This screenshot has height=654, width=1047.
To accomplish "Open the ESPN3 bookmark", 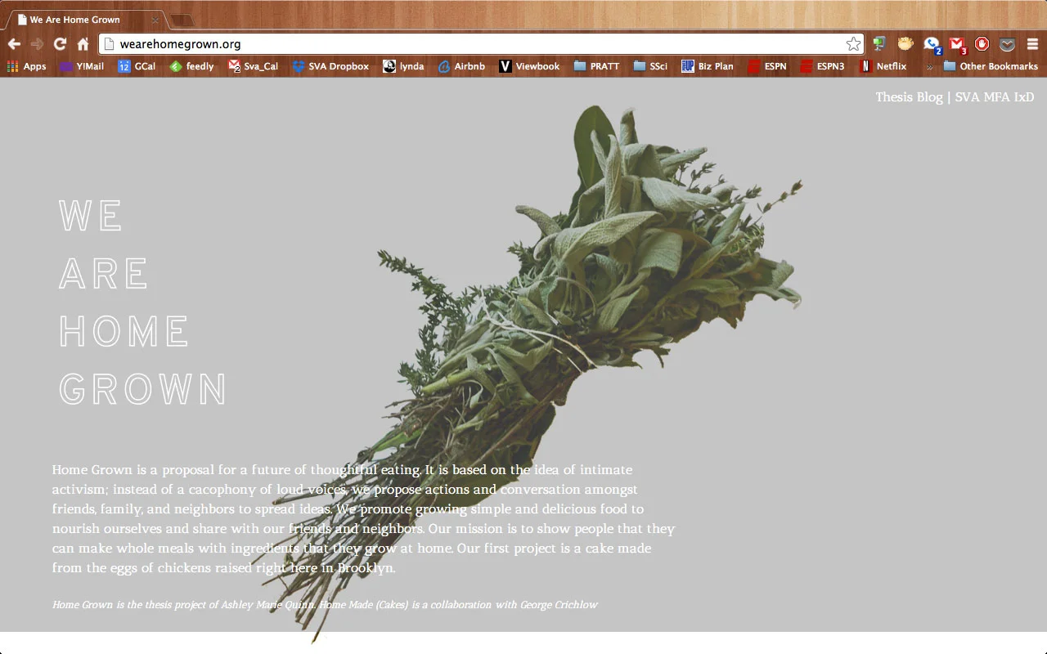I will tap(822, 66).
